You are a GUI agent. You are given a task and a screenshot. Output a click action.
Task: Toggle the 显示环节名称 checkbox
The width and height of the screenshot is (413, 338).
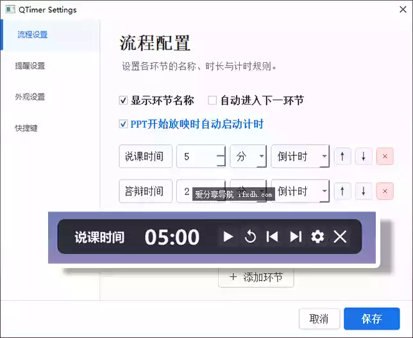coord(123,100)
